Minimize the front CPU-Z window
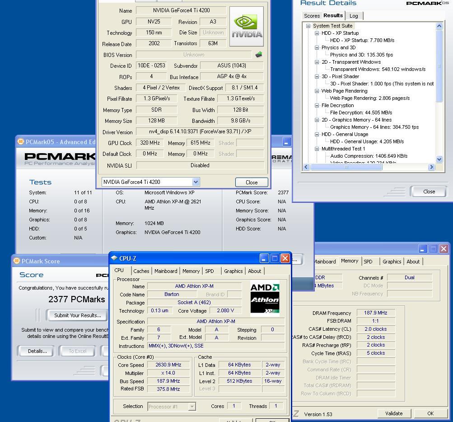The image size is (453, 422). pyautogui.click(x=264, y=258)
